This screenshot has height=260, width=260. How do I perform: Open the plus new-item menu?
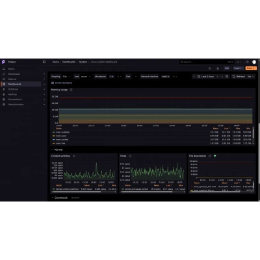tap(239, 62)
